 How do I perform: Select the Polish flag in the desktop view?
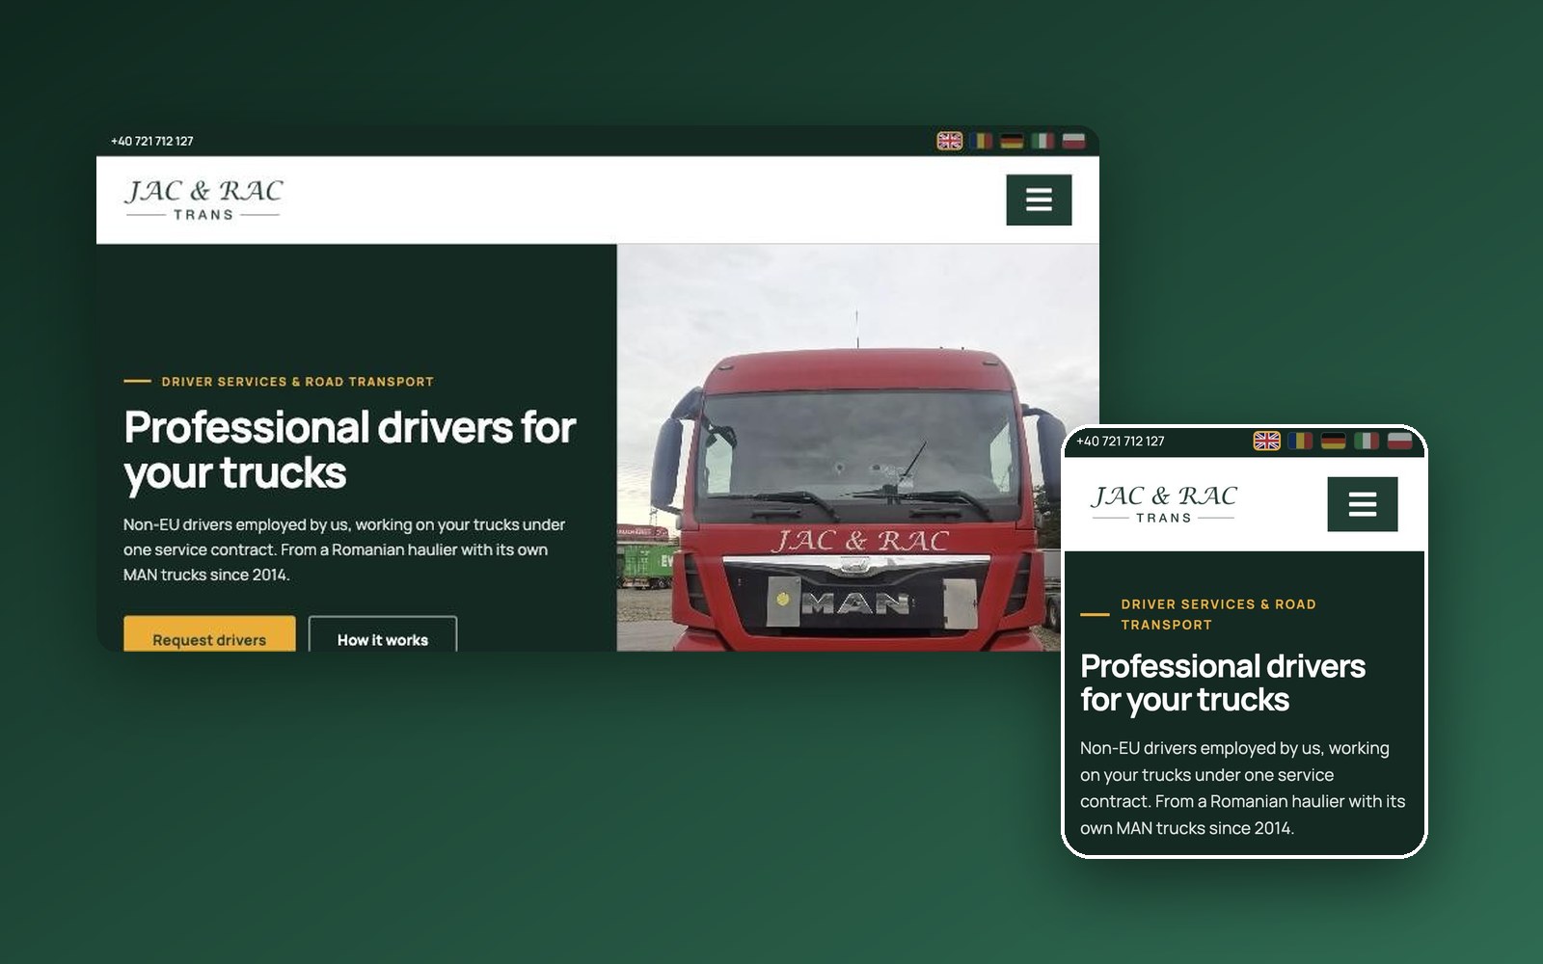tap(1073, 141)
